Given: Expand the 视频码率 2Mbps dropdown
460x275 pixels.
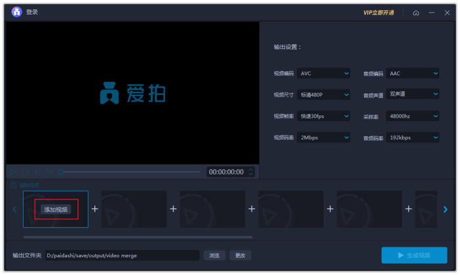Looking at the screenshot, I should (323, 137).
